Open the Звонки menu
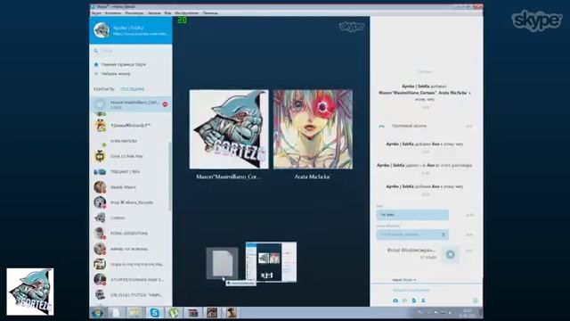Image resolution: width=570 pixels, height=321 pixels. point(154,12)
